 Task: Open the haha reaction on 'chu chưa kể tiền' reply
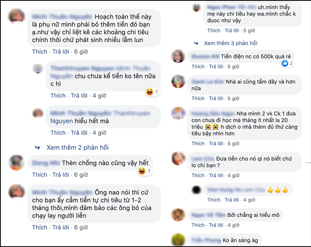tap(153, 92)
